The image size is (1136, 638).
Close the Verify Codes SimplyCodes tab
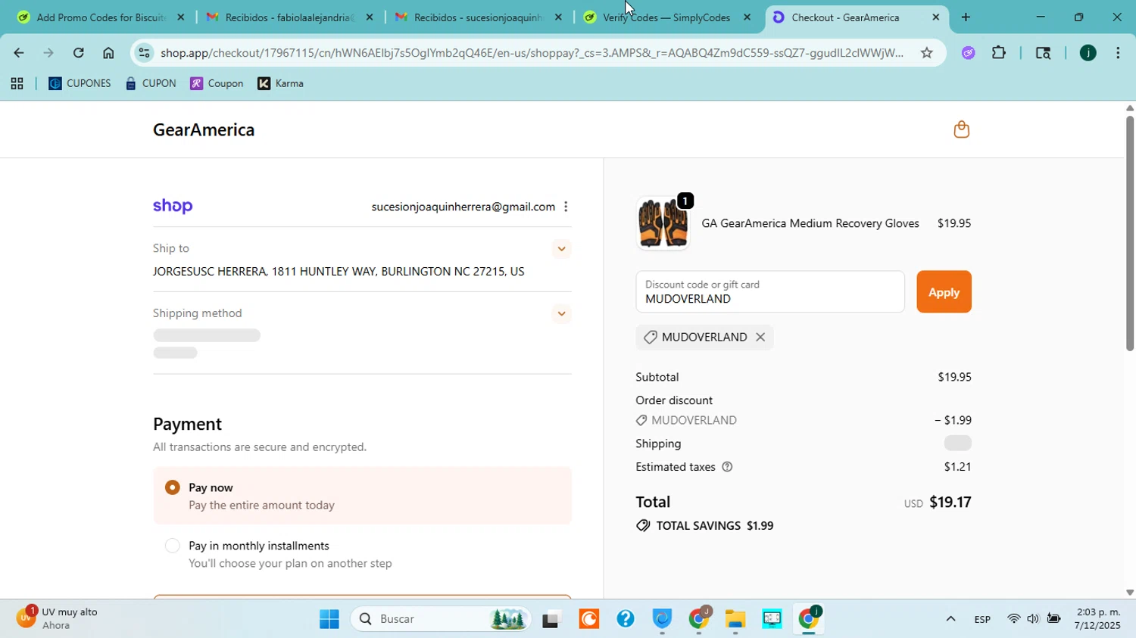tap(747, 17)
